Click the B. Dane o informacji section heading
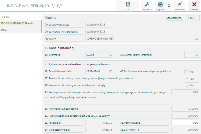Screen dimensions: 201x134 (x=60, y=48)
